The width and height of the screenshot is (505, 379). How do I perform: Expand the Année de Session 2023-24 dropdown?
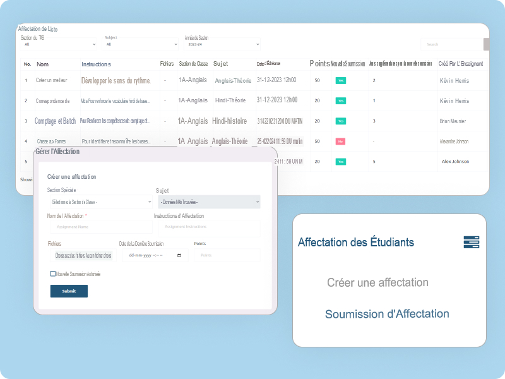(x=222, y=44)
